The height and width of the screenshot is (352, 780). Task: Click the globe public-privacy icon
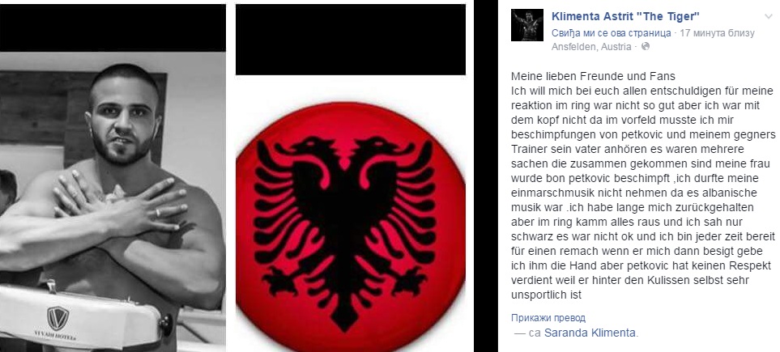click(x=646, y=46)
